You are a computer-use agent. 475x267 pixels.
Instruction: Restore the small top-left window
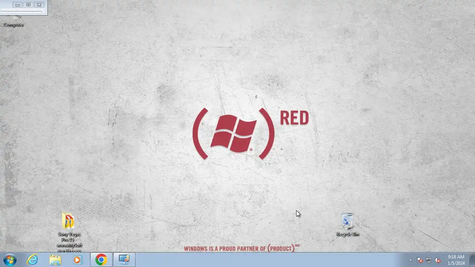pyautogui.click(x=28, y=5)
